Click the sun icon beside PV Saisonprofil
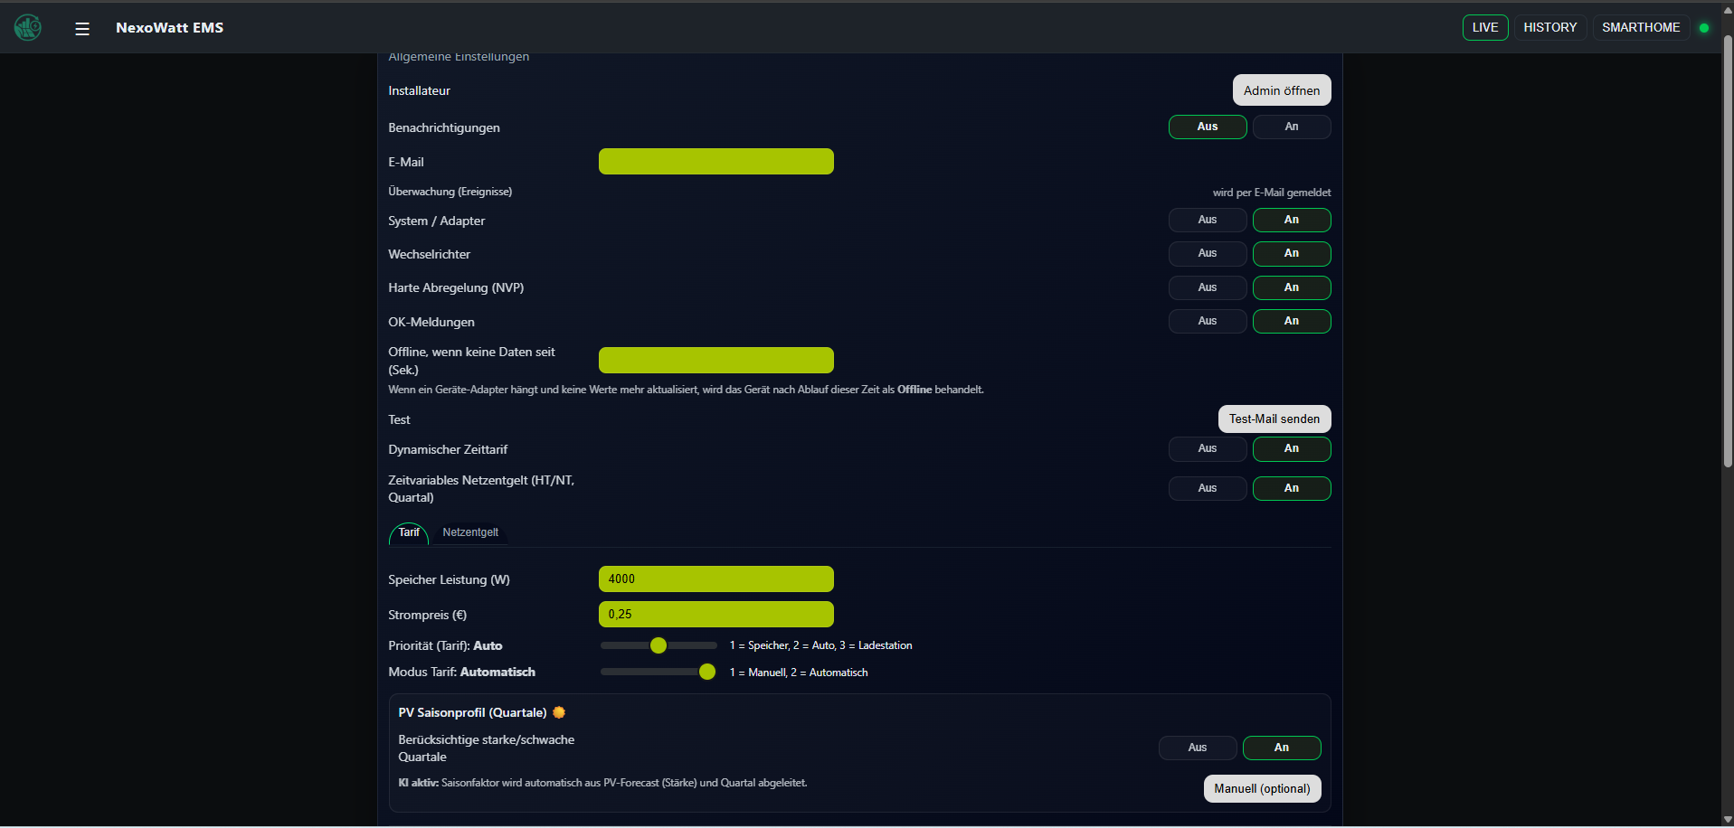1734x828 pixels. click(559, 712)
